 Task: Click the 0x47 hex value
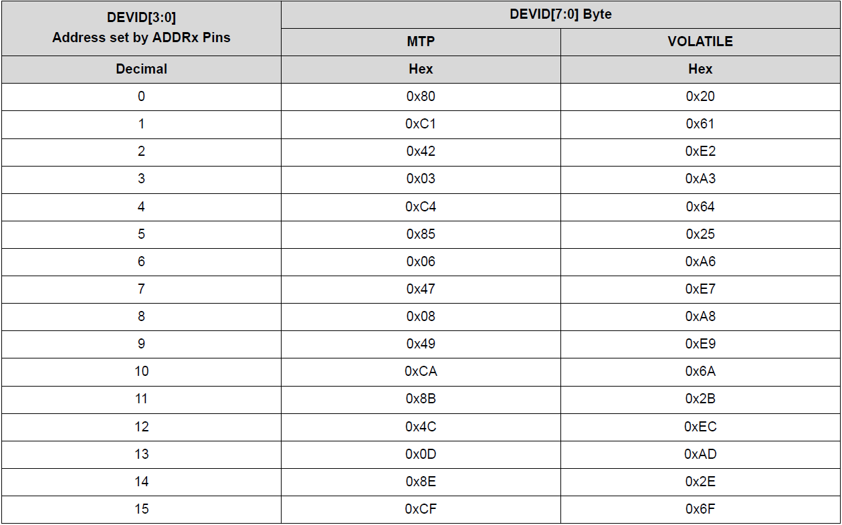click(421, 289)
